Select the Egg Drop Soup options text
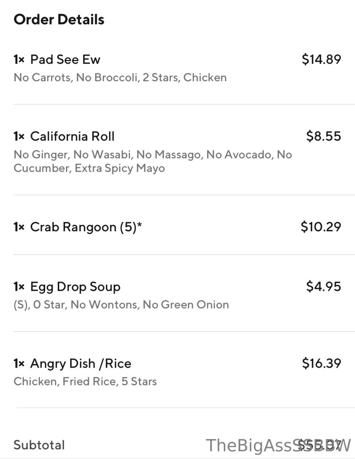 (121, 305)
